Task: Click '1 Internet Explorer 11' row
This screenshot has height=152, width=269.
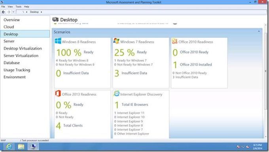Action: click(129, 113)
